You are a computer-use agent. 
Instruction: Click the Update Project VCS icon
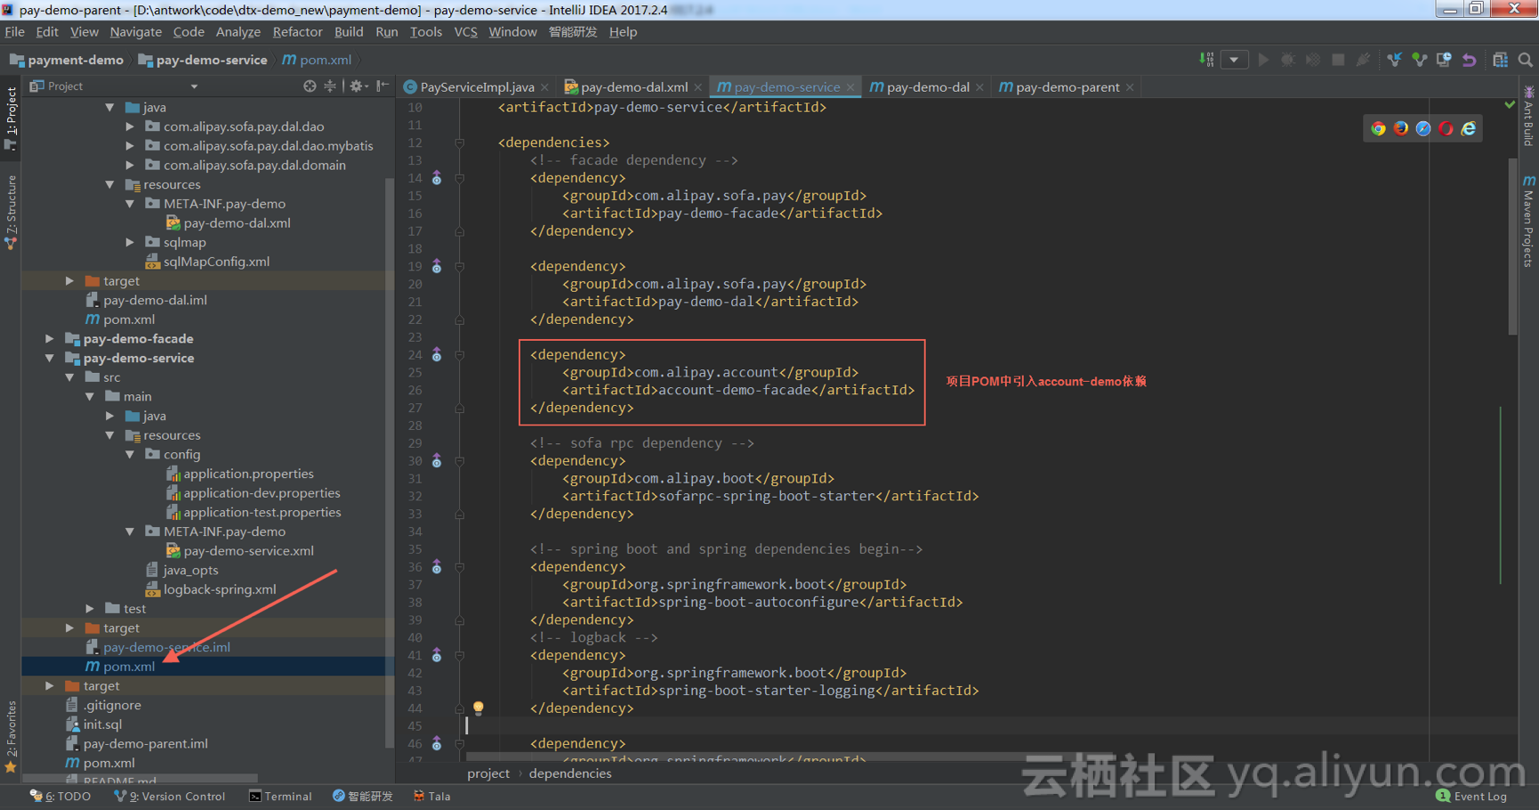tap(1394, 60)
